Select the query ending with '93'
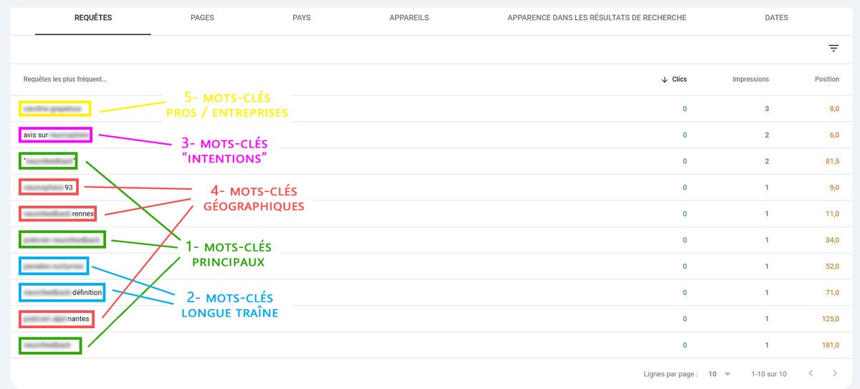Screen dimensions: 860x389 (x=48, y=187)
